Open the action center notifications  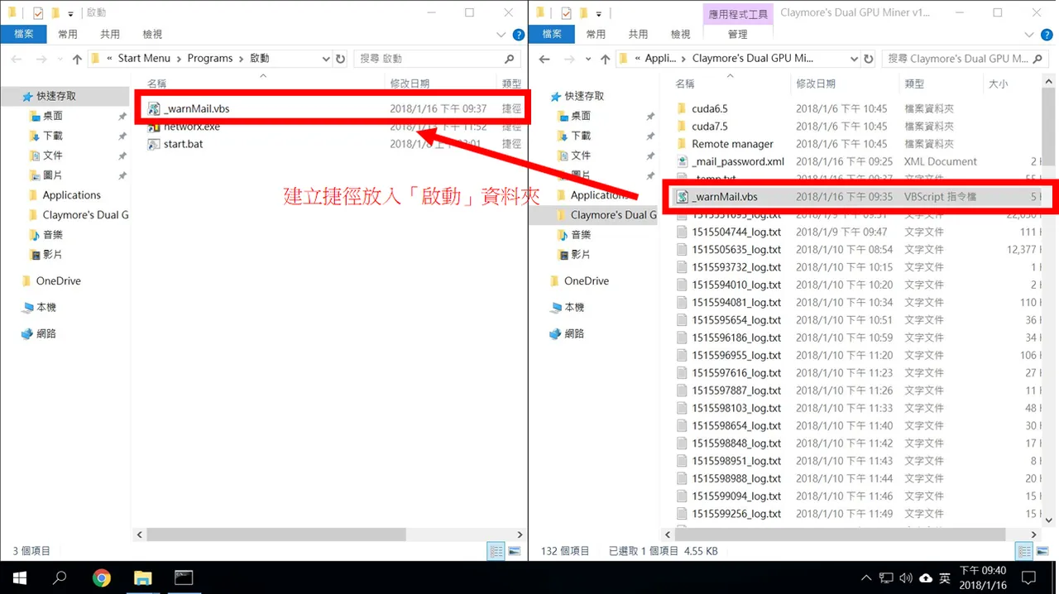pos(1028,577)
